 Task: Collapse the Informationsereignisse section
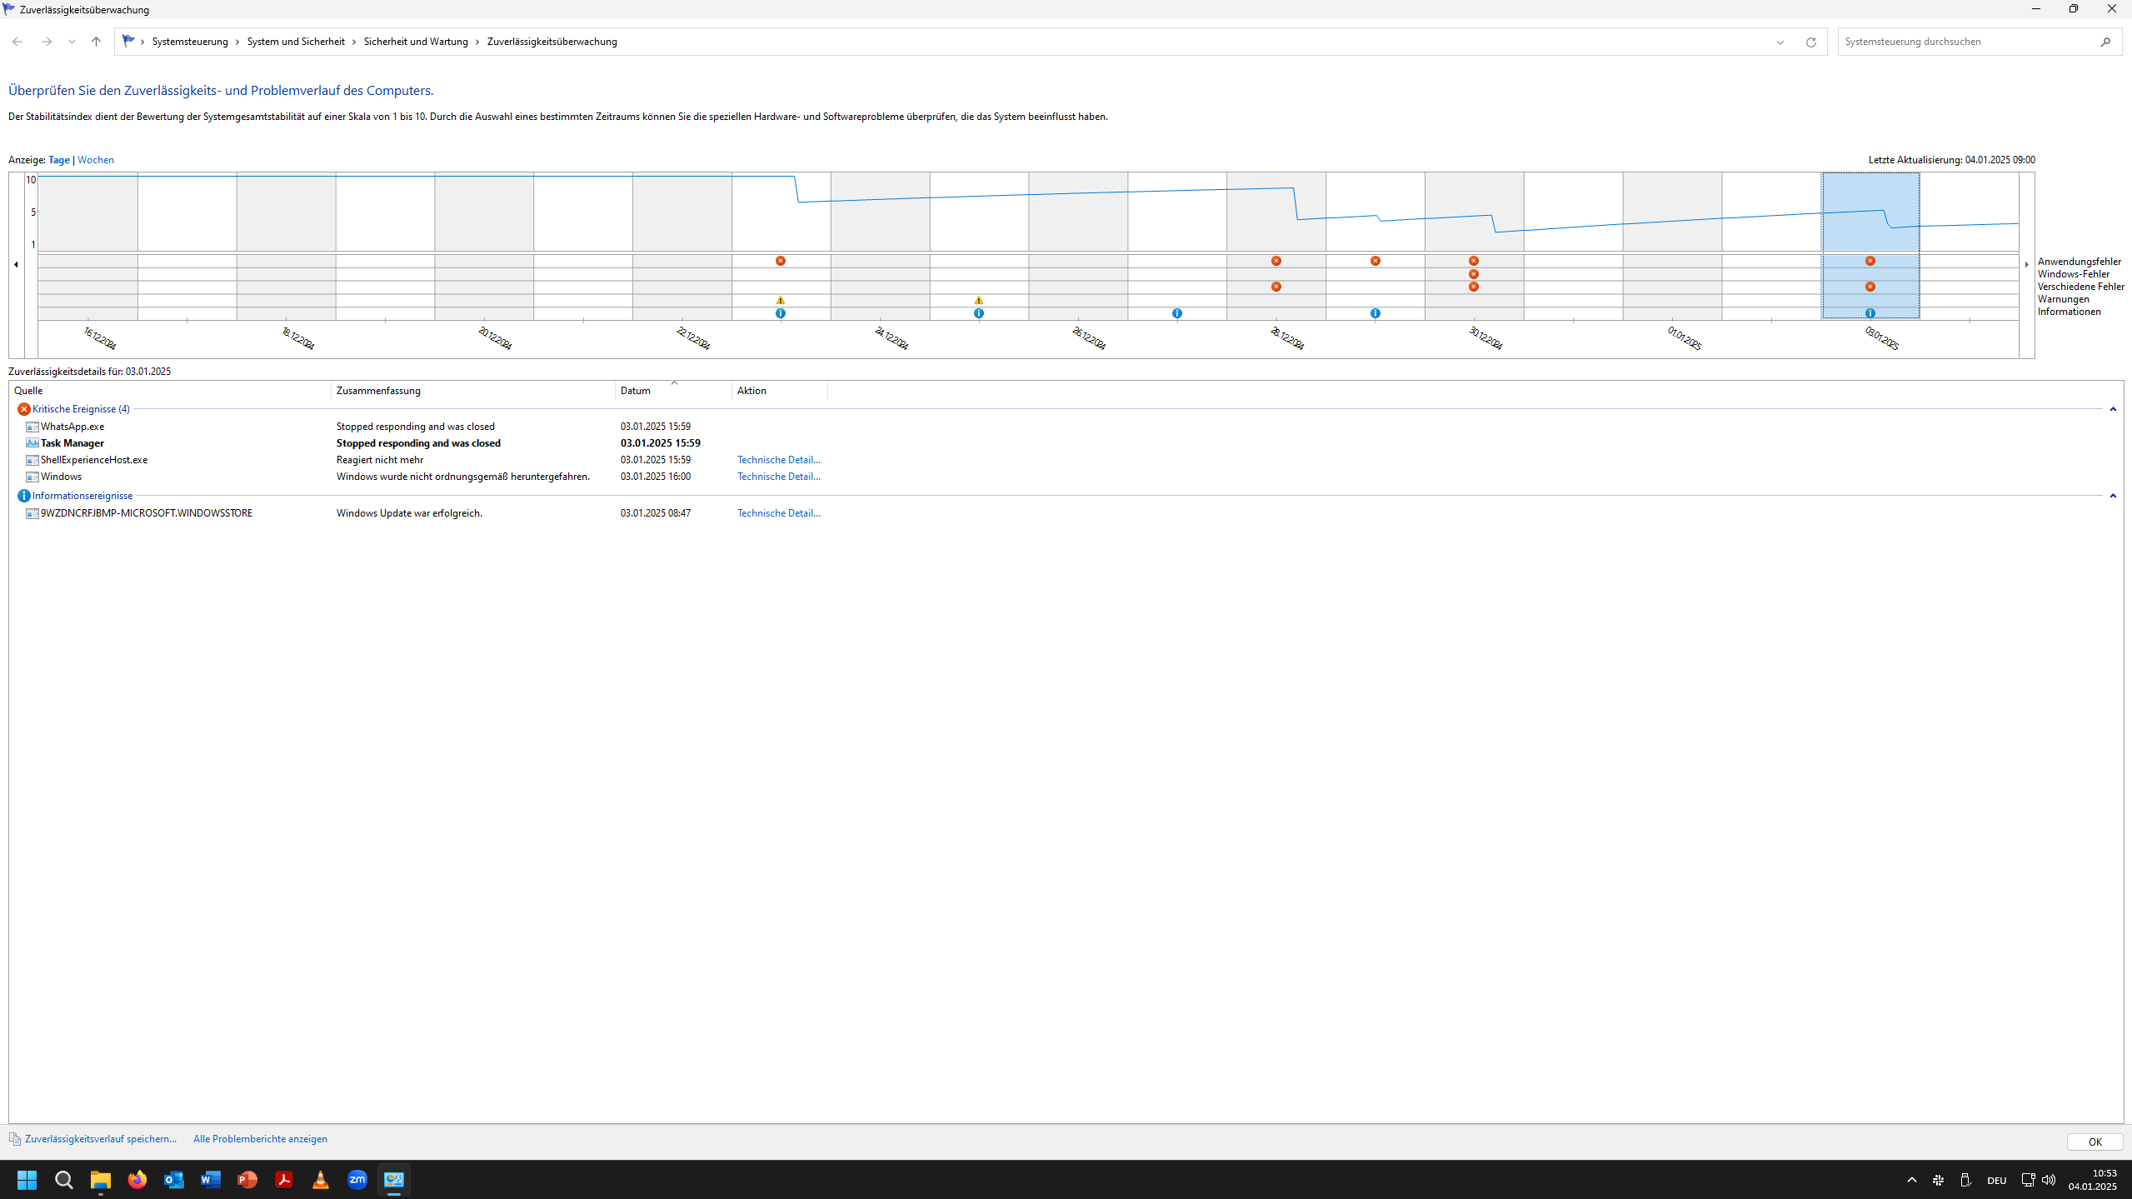2114,495
